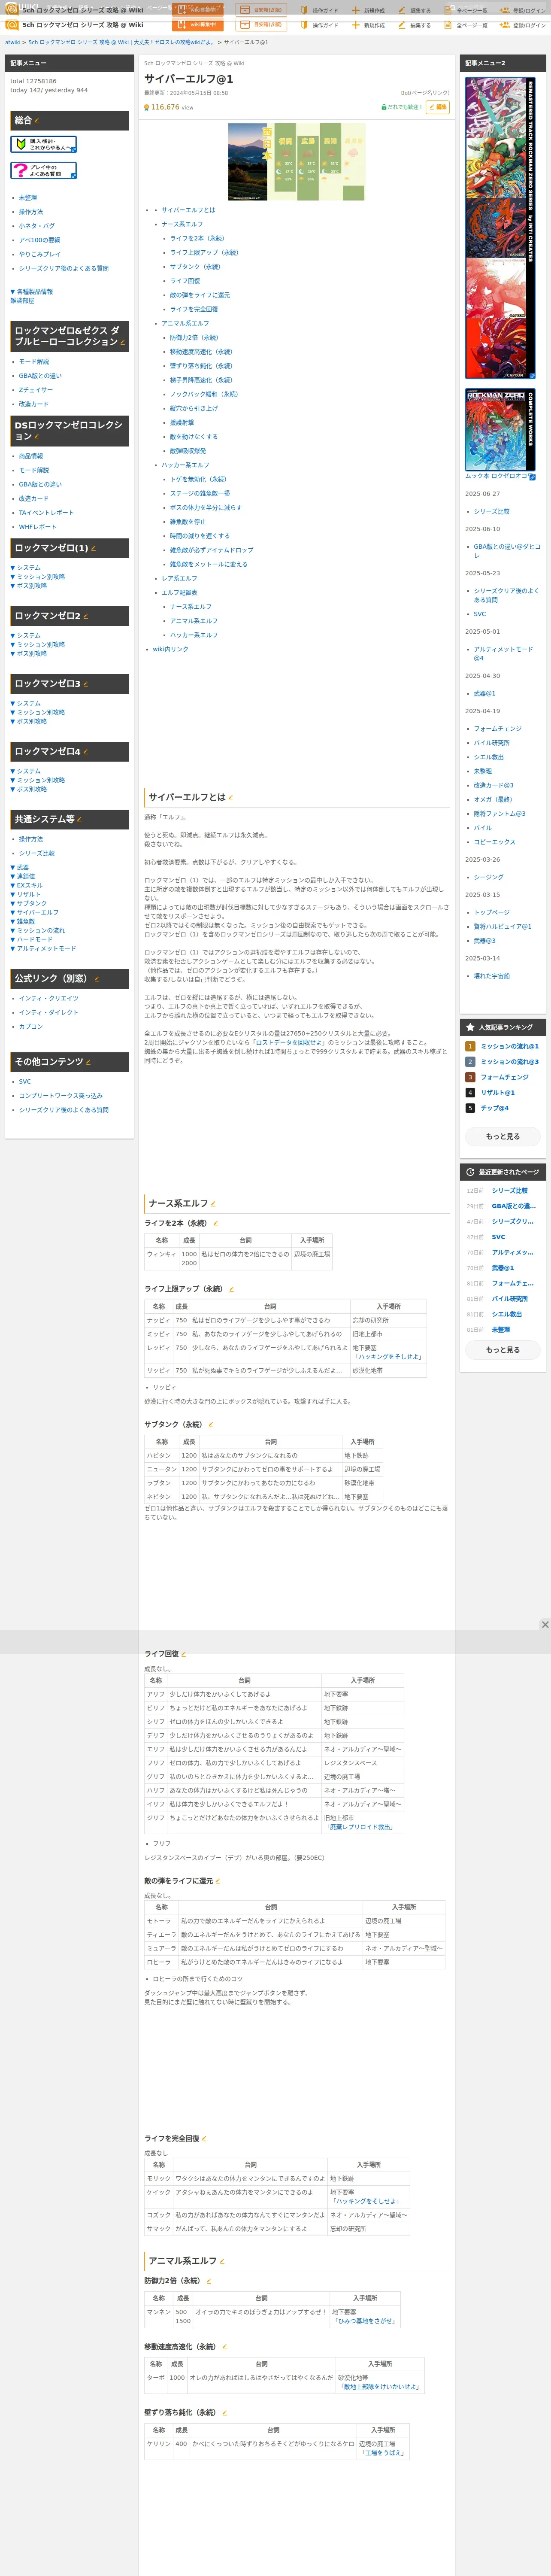The image size is (551, 2576).
Task: Click the 116,676 view counter
Action: pos(169,107)
